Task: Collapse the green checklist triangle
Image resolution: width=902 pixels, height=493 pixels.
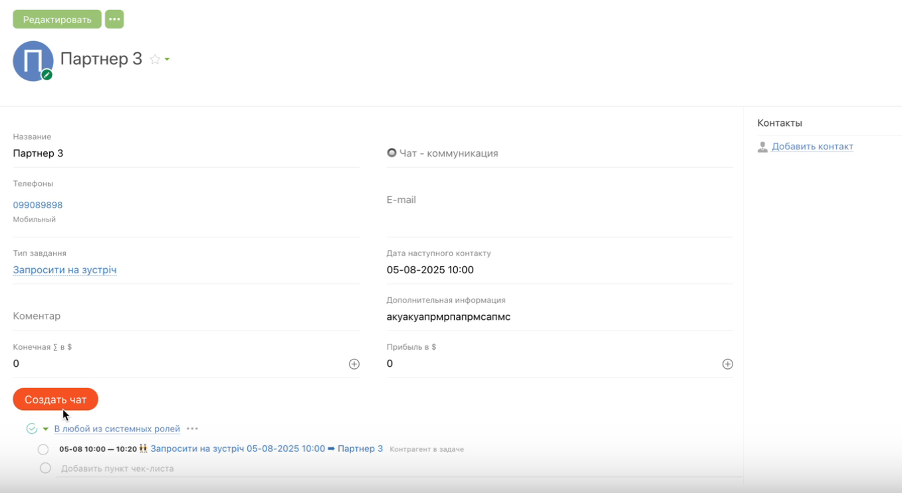Action: click(x=45, y=429)
